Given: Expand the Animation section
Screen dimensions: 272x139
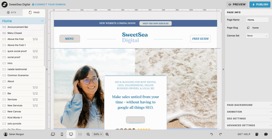Looking at the screenshot, I should click(x=248, y=112).
